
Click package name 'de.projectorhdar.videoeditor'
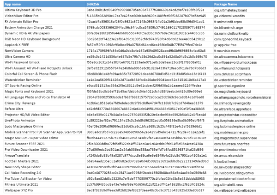click(235, 115)
